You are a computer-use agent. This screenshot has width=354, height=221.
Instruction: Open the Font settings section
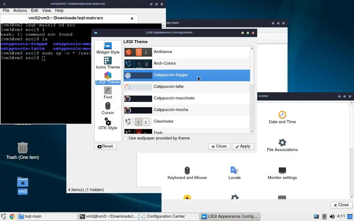coord(108,93)
